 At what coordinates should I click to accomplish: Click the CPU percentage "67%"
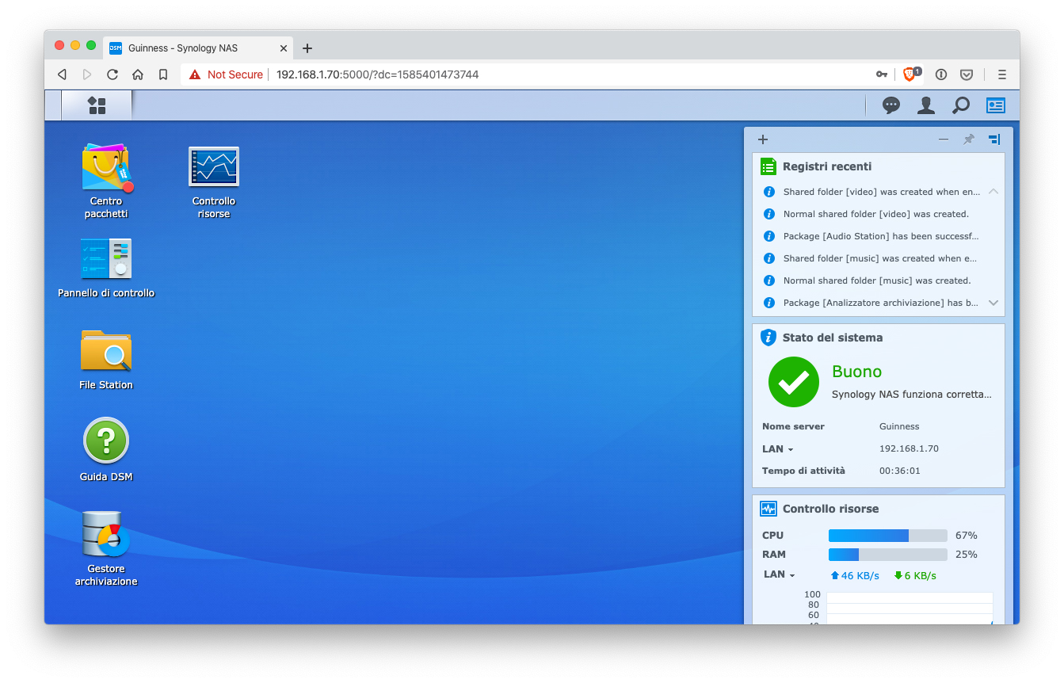click(x=967, y=536)
